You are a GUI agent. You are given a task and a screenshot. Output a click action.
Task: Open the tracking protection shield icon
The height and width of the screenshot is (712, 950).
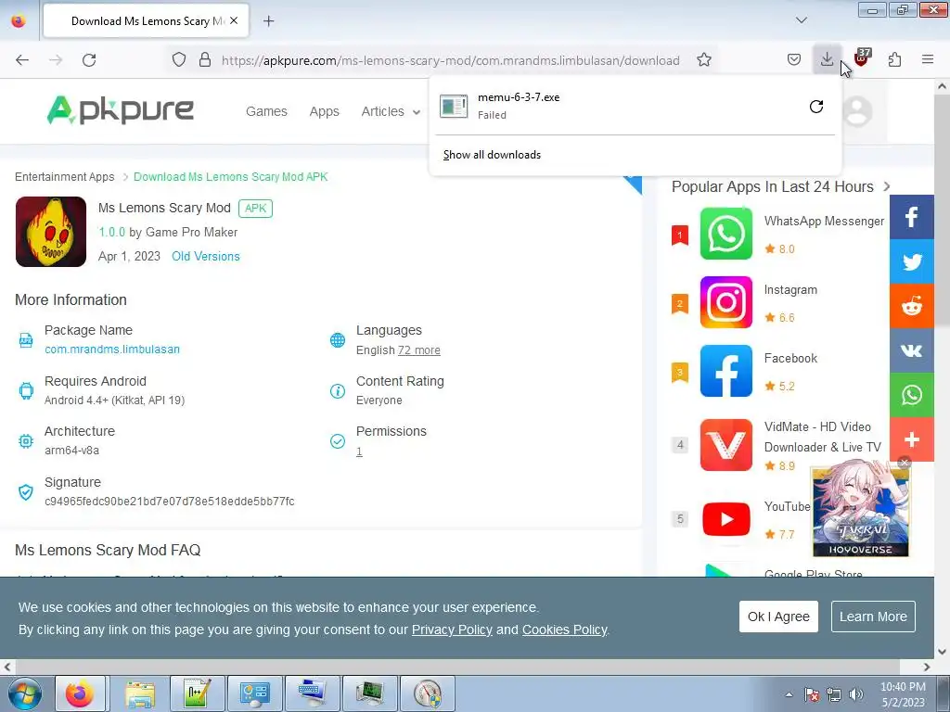[179, 60]
